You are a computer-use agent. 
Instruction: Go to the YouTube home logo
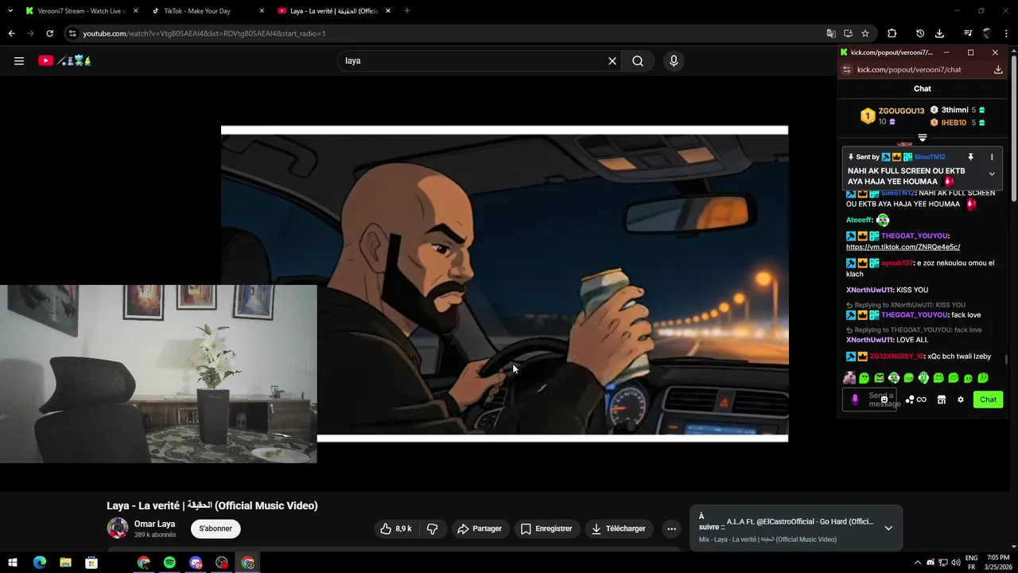tap(65, 60)
